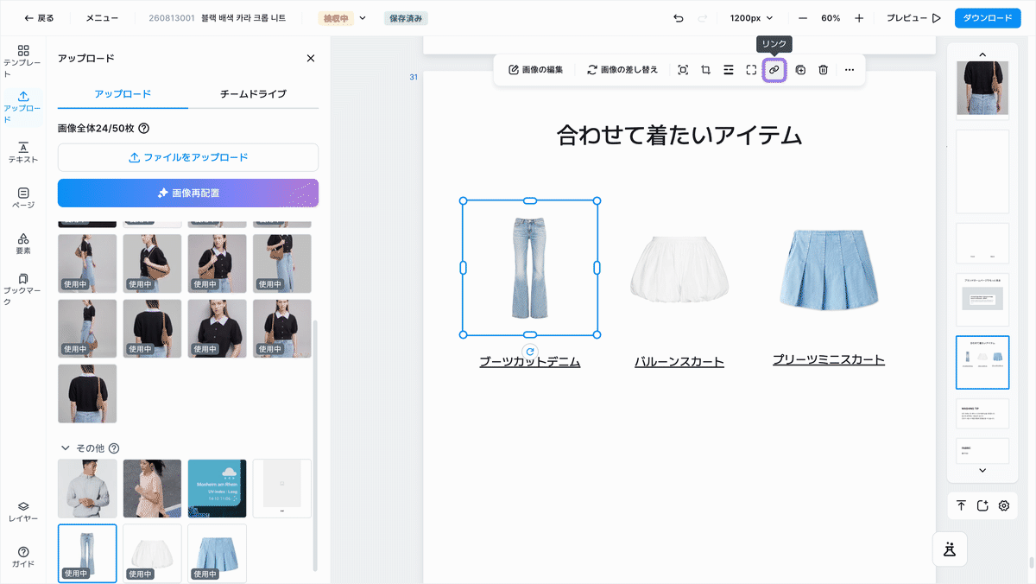Select the weather widget thumbnail under その他
Image resolution: width=1036 pixels, height=584 pixels.
pyautogui.click(x=217, y=489)
